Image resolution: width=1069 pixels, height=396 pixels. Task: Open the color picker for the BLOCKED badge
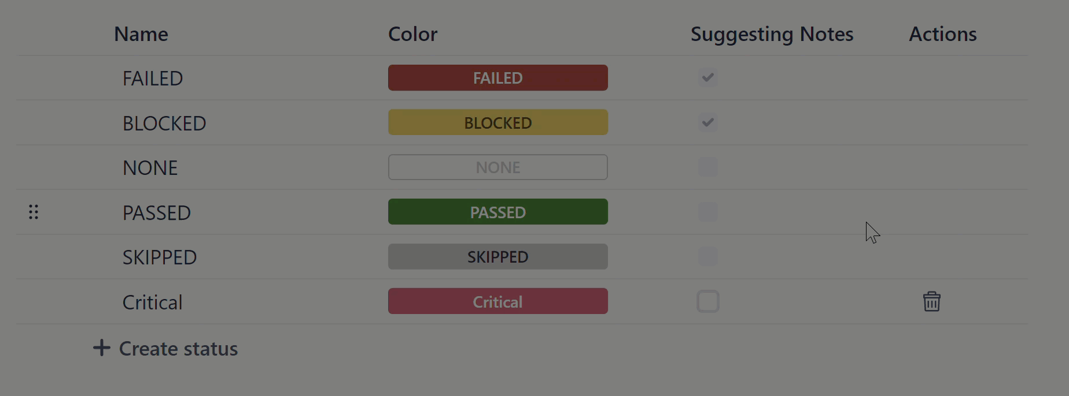pyautogui.click(x=497, y=122)
